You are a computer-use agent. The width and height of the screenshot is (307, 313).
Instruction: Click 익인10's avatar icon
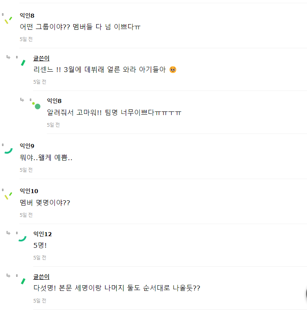tap(8, 196)
